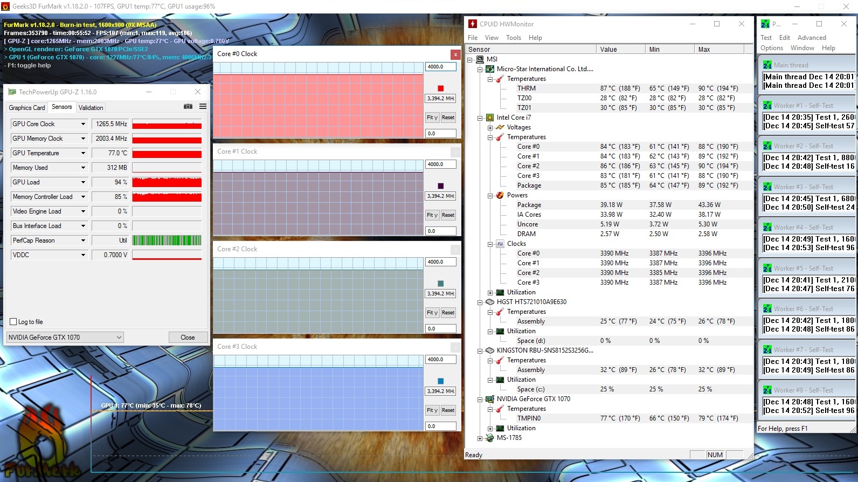Click the Worker #3 Self-Test window icon
The width and height of the screenshot is (858, 482).
767,187
